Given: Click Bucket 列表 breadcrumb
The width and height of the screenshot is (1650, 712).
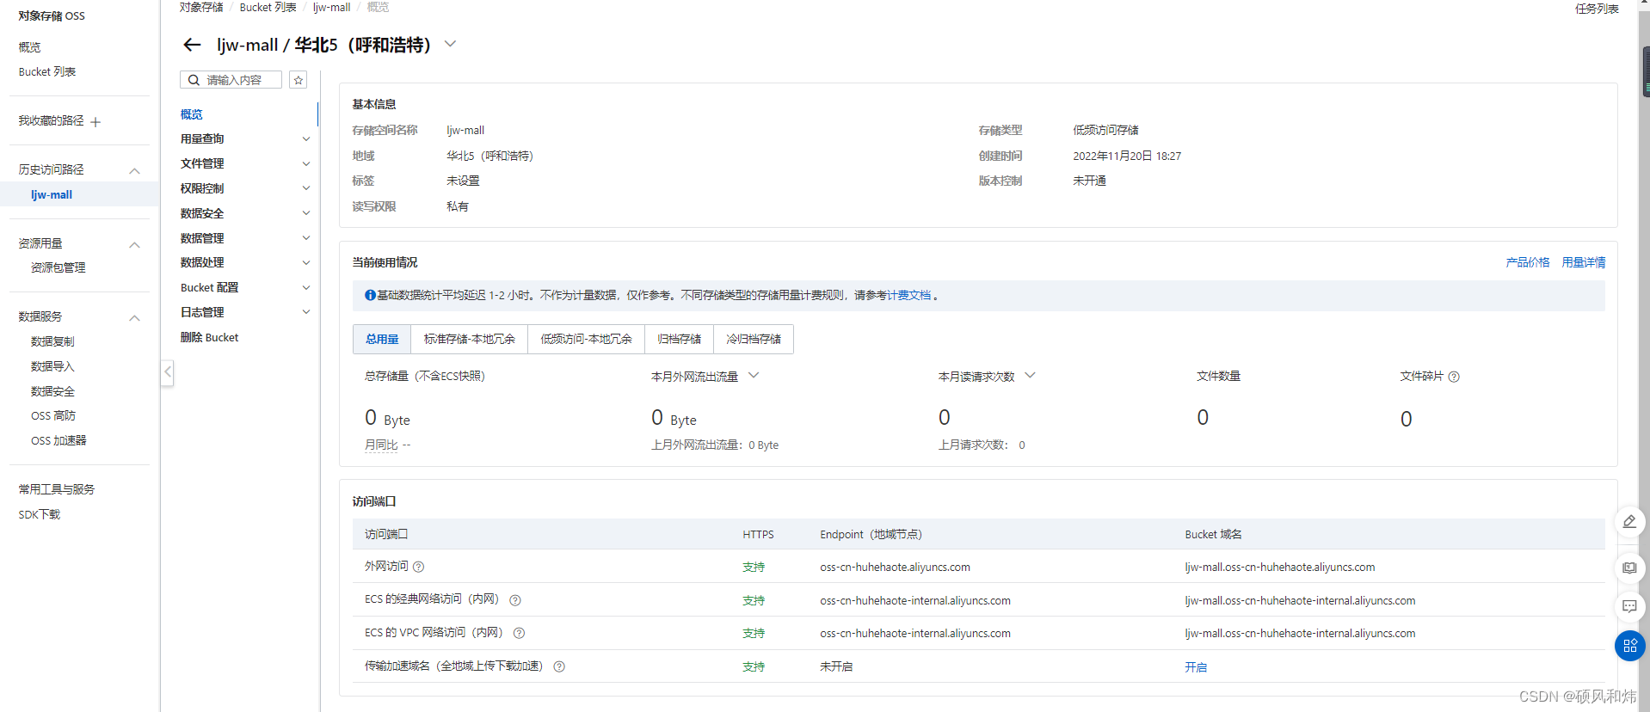Looking at the screenshot, I should (268, 7).
